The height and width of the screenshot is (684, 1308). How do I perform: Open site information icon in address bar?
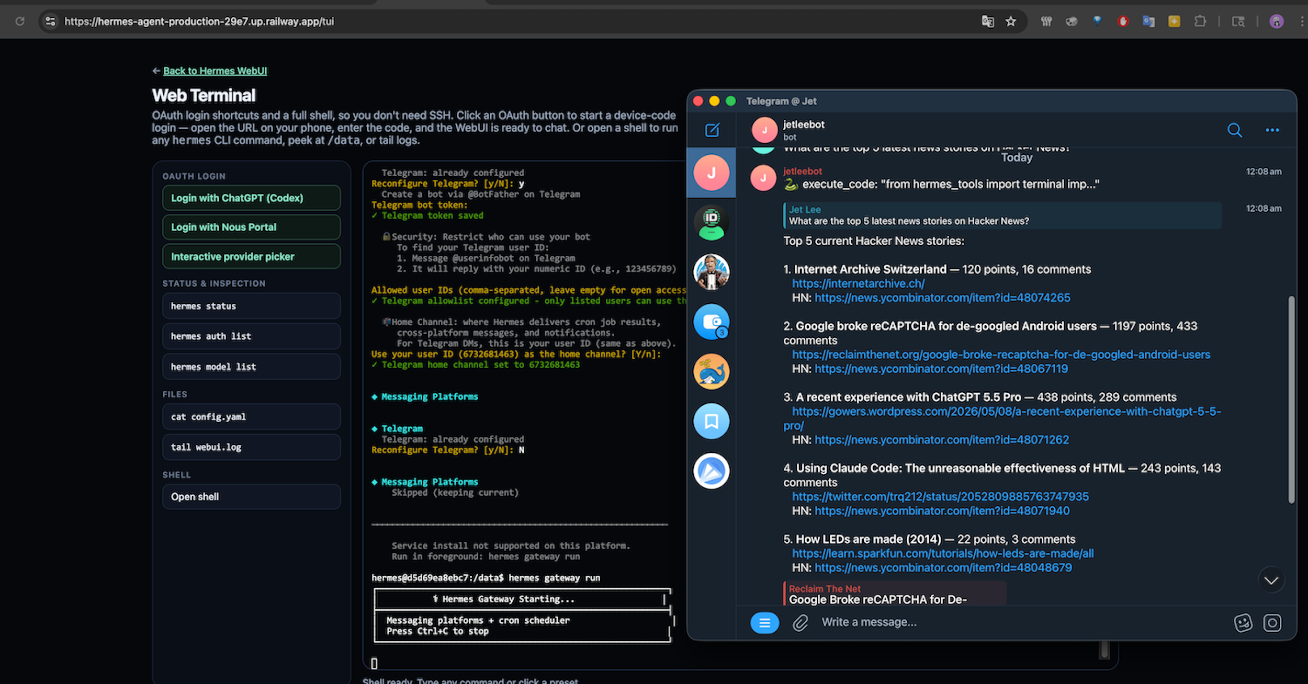click(50, 21)
